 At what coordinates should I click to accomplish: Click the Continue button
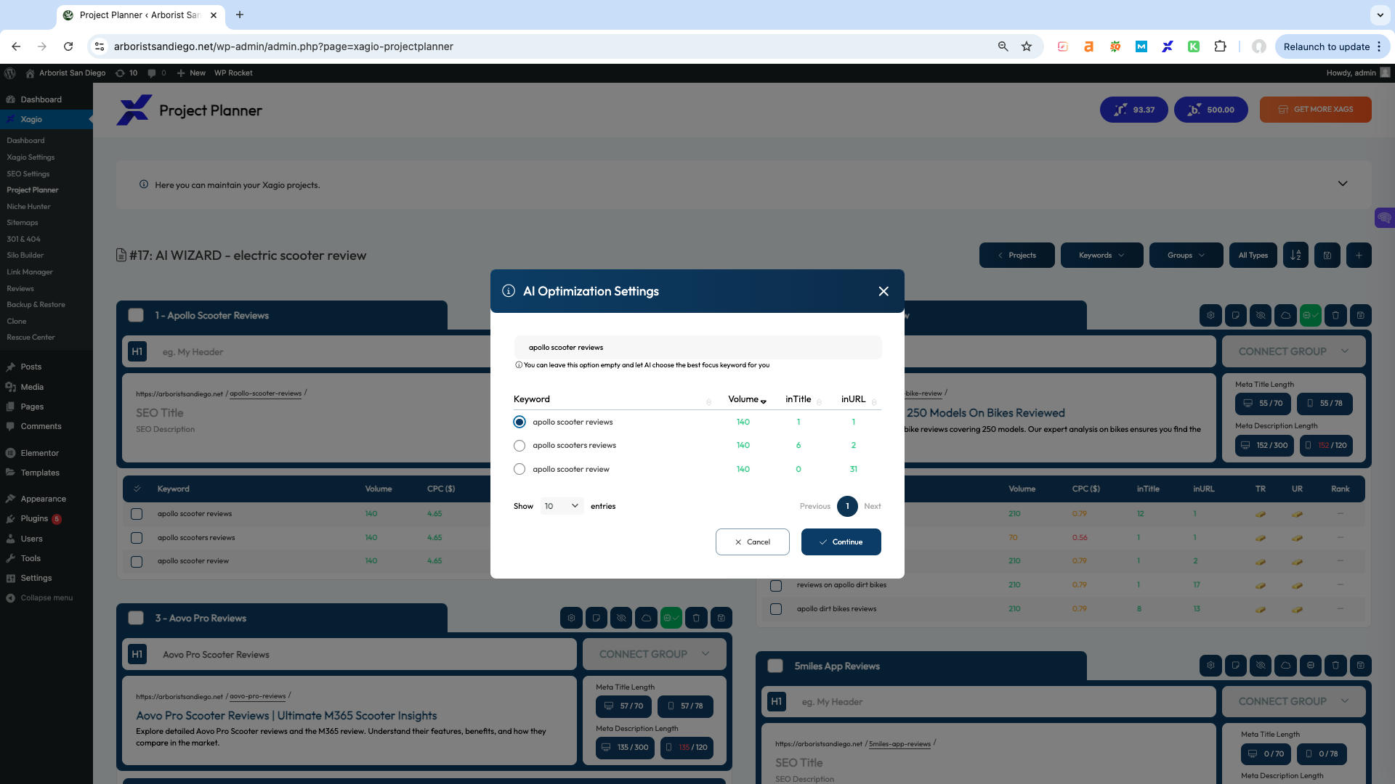pyautogui.click(x=841, y=542)
